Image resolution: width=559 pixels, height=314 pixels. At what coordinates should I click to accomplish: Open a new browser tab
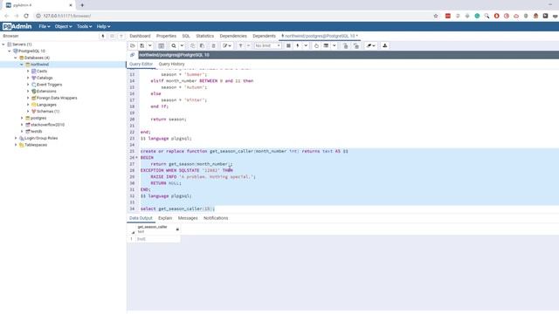[x=82, y=5]
